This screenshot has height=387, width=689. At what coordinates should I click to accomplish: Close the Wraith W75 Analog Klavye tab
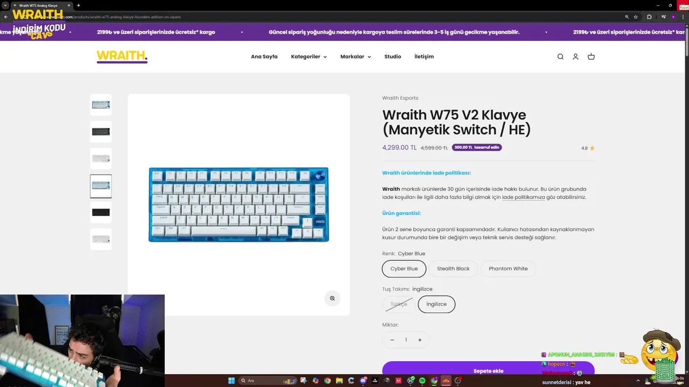tap(69, 5)
